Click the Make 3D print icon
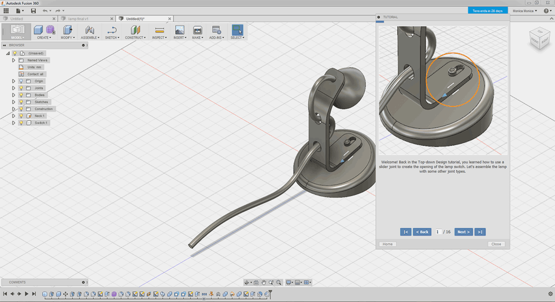 pyautogui.click(x=197, y=30)
